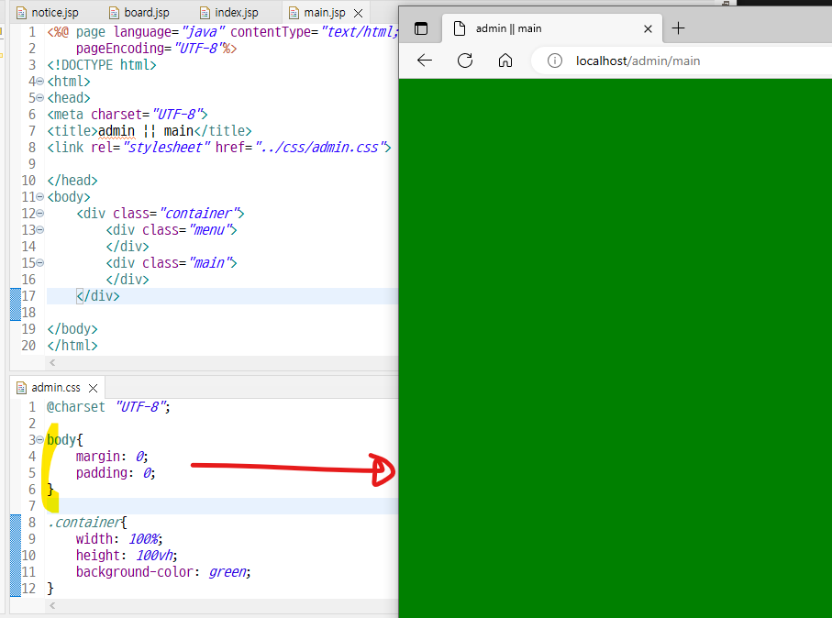Collapse the main div fold on line 15
Image resolution: width=832 pixels, height=618 pixels.
[39, 262]
